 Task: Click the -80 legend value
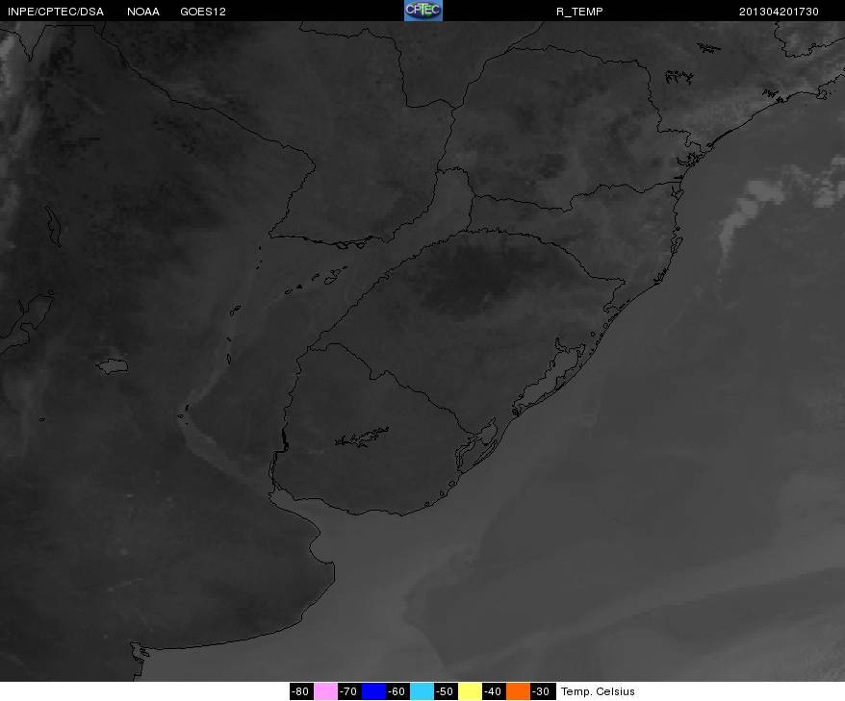pos(301,691)
